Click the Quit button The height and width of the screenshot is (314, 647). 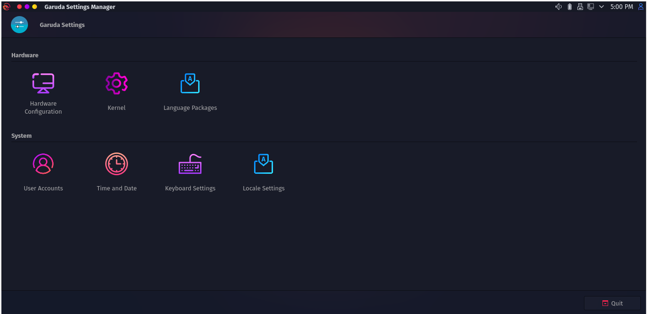[x=612, y=303]
